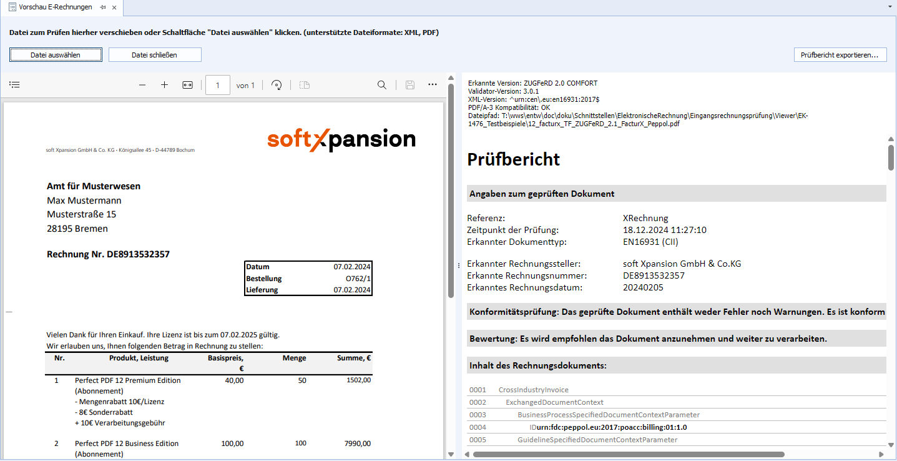Click the page view icon in PDF toolbar
This screenshot has width=897, height=461.
pos(304,85)
